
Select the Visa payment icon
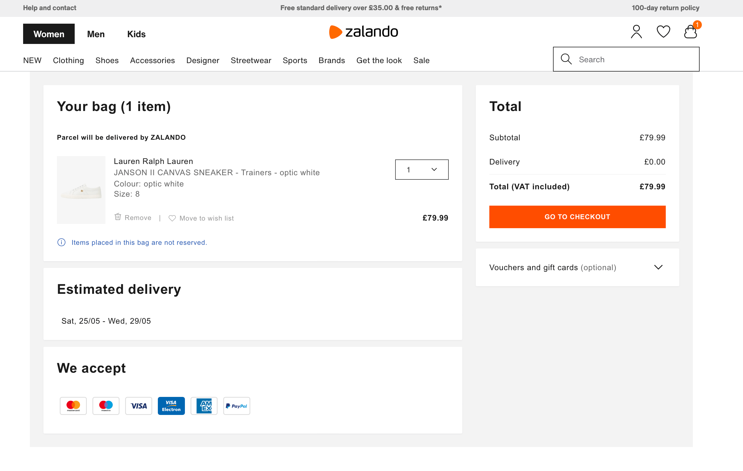[x=139, y=406]
